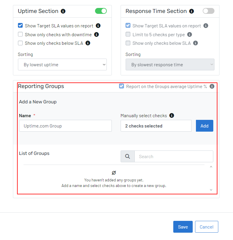
Task: Click the info icon next to Uptime Section
Action: tap(64, 11)
